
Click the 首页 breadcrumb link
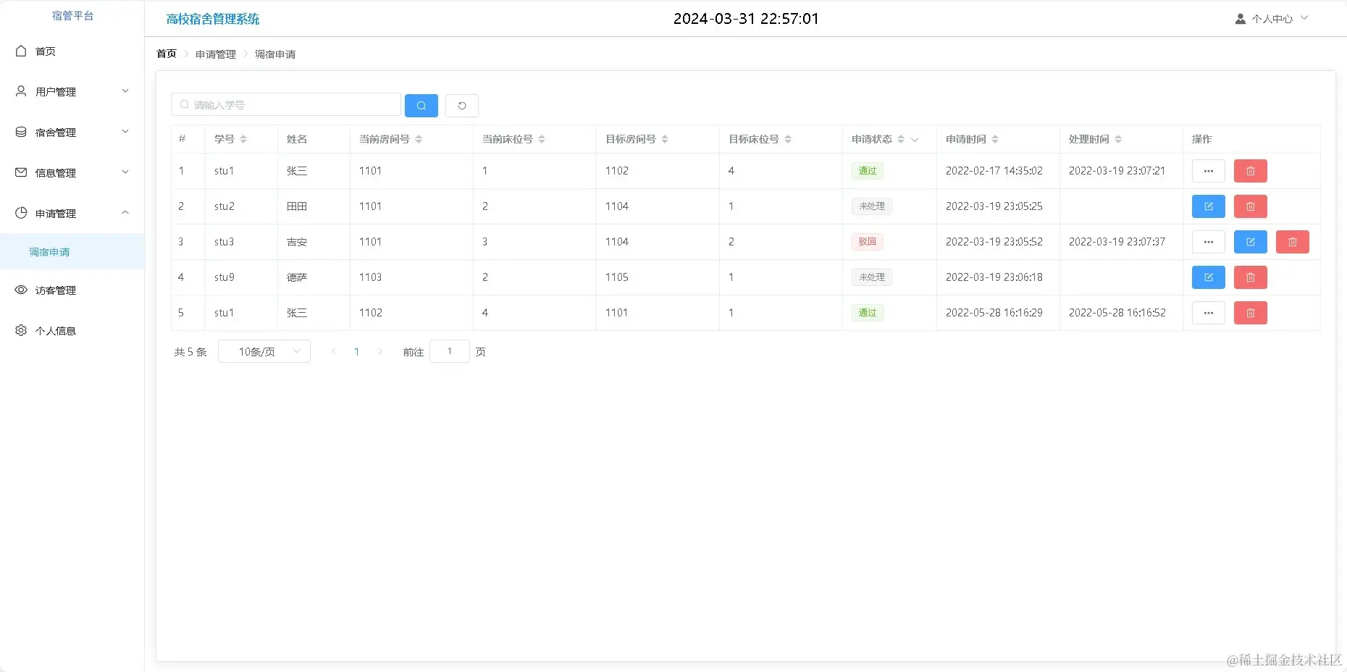[x=167, y=54]
